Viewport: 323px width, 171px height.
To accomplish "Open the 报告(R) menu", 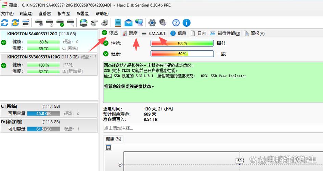I will 64,14.
